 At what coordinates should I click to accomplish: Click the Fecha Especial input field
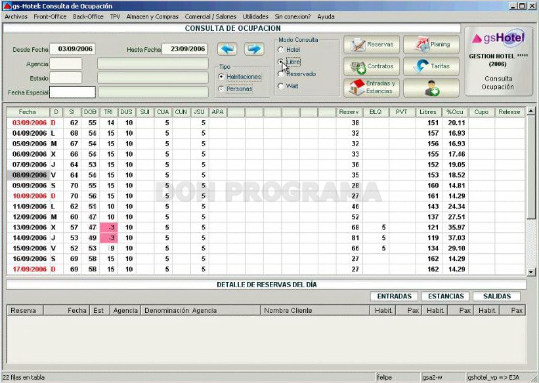pyautogui.click(x=72, y=92)
